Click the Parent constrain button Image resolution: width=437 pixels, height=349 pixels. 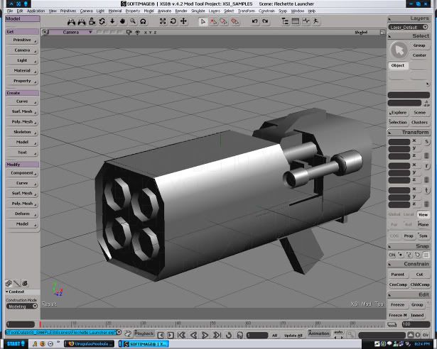398,275
